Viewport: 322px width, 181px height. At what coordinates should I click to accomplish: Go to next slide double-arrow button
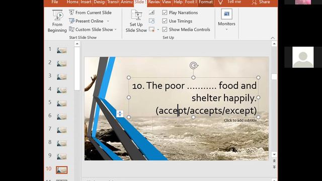pyautogui.click(x=274, y=167)
